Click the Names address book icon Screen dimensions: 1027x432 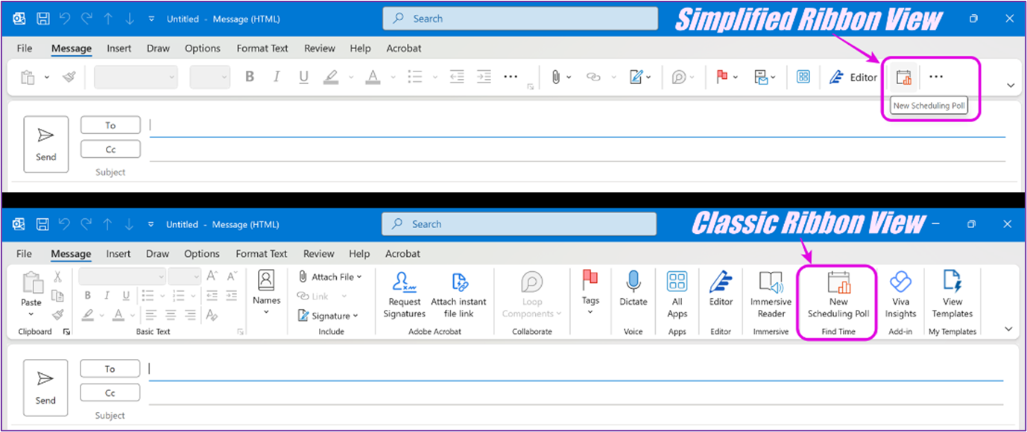[x=266, y=282]
